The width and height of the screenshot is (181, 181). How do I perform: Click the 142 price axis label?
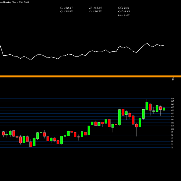click(172, 104)
